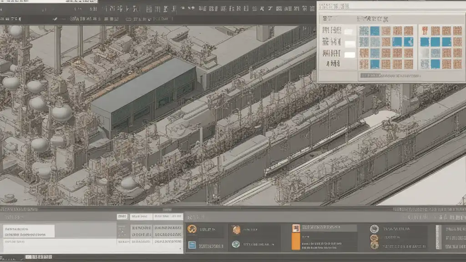
Task: Click the bottom white field in the palette dialog
Action: (349, 55)
